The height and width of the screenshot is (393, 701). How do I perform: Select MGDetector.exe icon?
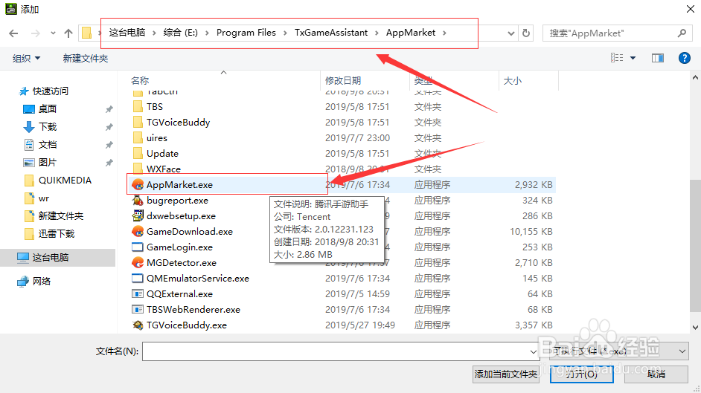pyautogui.click(x=138, y=263)
